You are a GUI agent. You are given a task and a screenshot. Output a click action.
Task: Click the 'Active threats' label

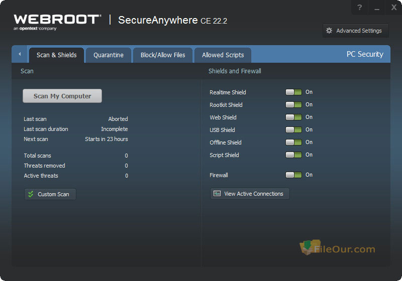41,176
